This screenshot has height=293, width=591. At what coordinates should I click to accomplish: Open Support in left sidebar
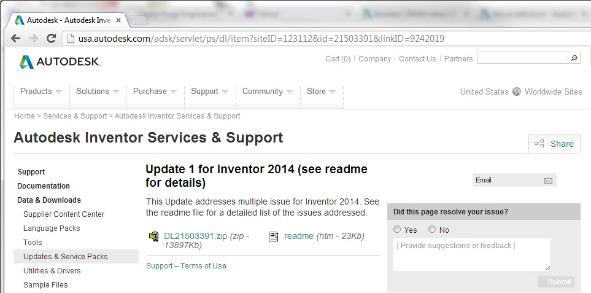31,172
